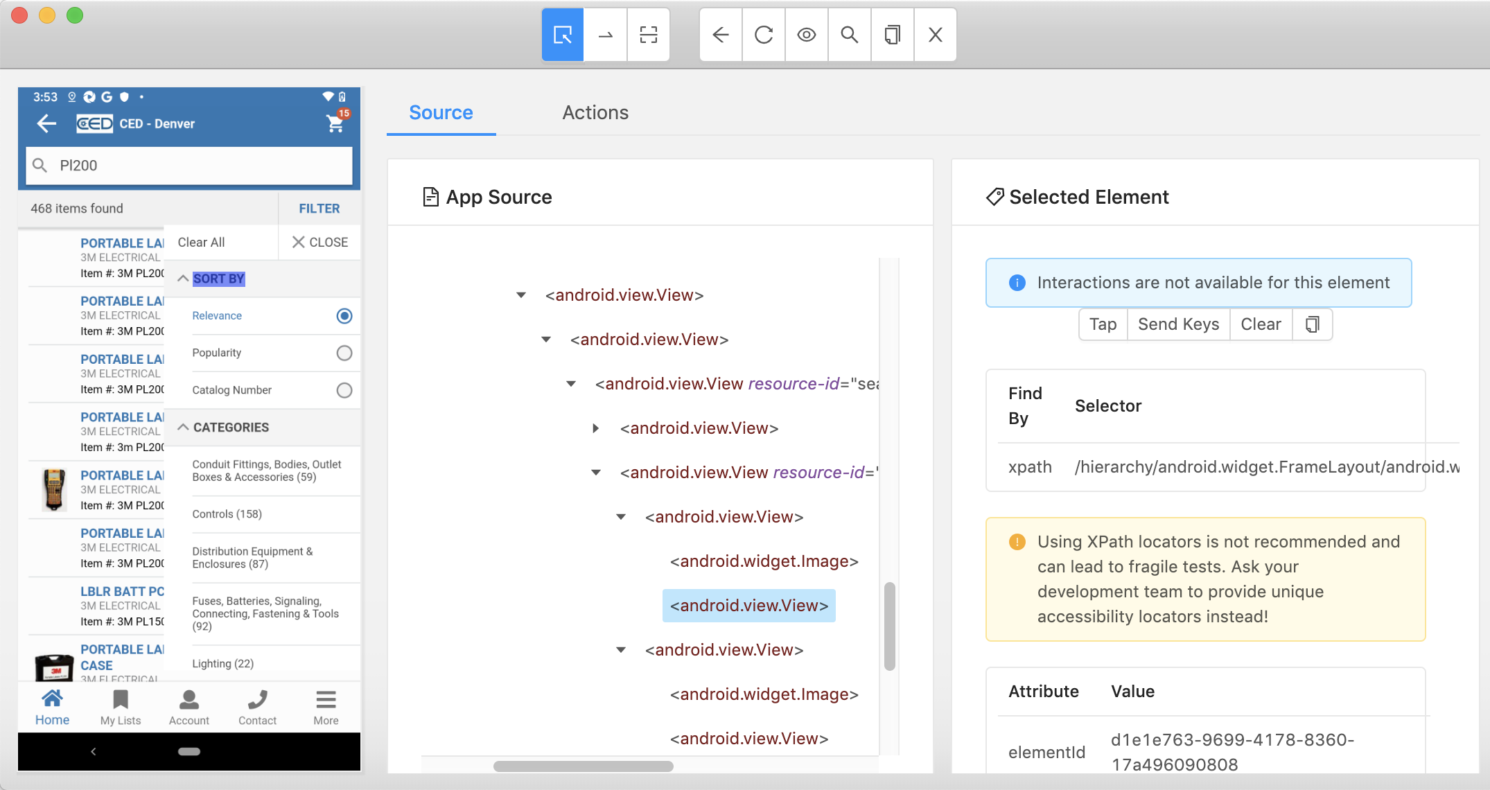
Task: Refresh the source and screenshot
Action: [763, 34]
